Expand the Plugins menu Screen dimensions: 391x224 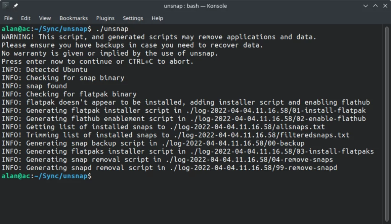click(105, 18)
